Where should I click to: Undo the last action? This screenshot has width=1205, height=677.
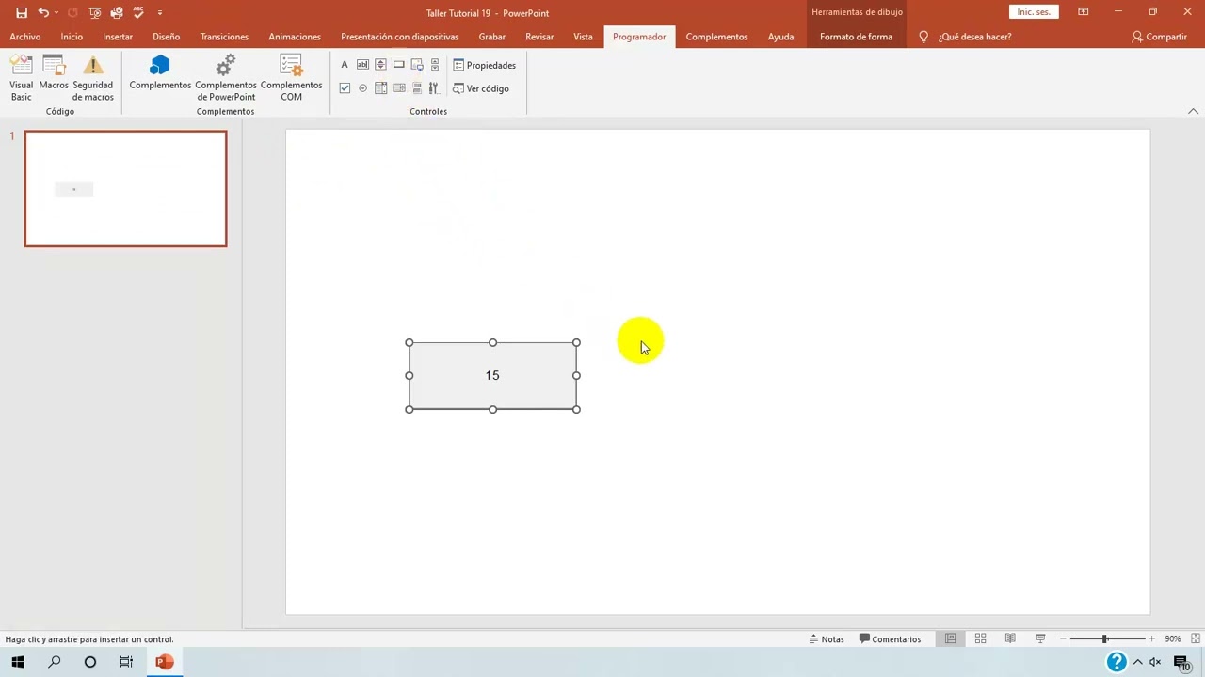[x=42, y=13]
